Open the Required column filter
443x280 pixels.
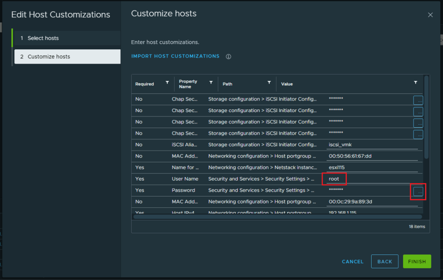[167, 83]
